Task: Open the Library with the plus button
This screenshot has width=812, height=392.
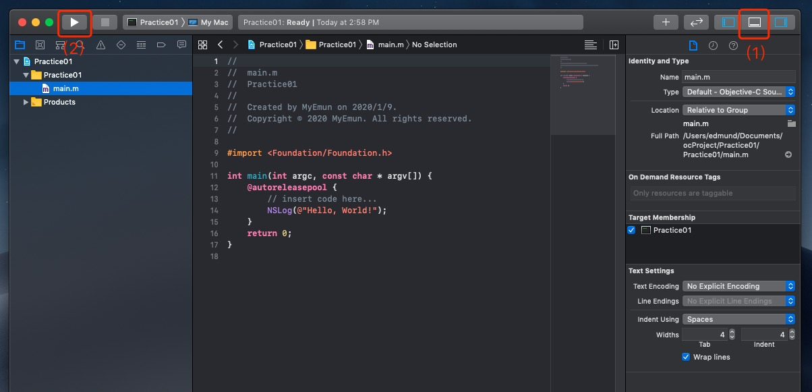Action: click(666, 22)
